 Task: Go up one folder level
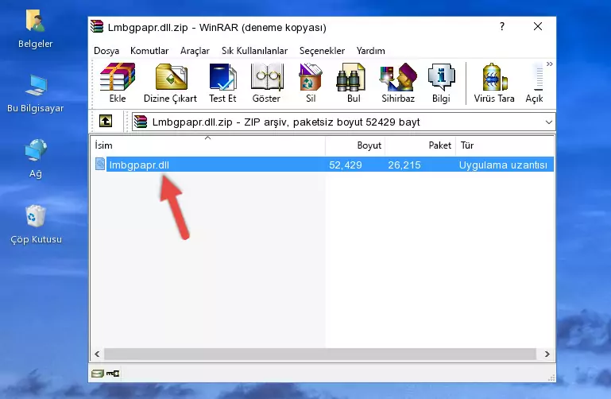coord(106,121)
